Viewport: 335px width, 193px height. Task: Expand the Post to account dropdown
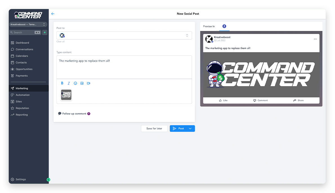[x=187, y=35]
